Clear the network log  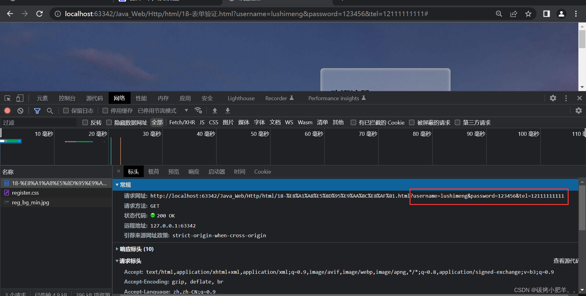pos(20,111)
